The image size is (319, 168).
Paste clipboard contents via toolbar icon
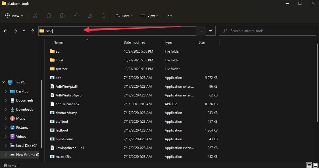coord(62,16)
